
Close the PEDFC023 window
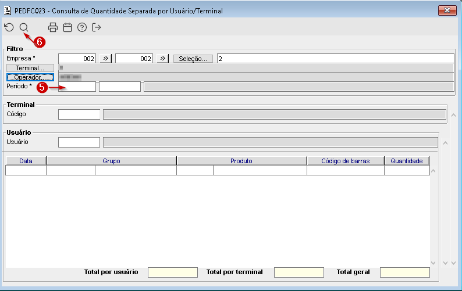tap(447, 10)
